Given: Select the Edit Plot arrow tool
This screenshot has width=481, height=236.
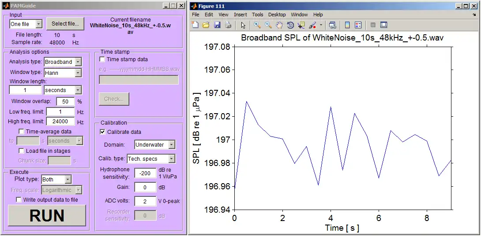Looking at the screenshot, I should tap(243, 25).
